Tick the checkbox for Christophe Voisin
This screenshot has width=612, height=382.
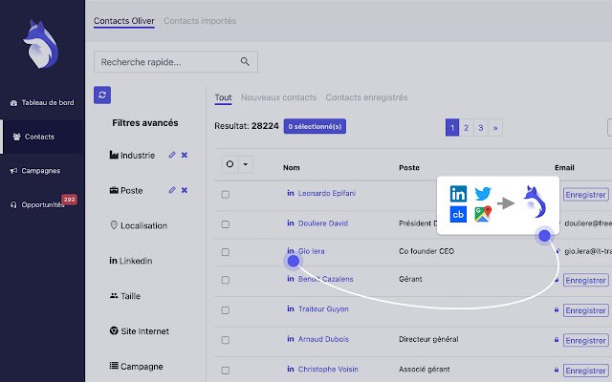point(226,370)
